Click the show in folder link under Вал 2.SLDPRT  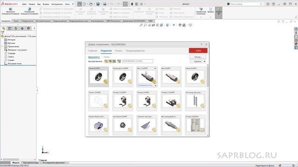145,85
